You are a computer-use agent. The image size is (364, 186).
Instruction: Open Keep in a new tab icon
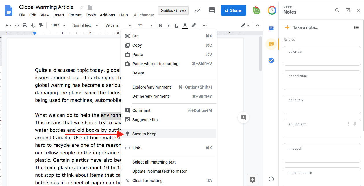click(x=348, y=10)
